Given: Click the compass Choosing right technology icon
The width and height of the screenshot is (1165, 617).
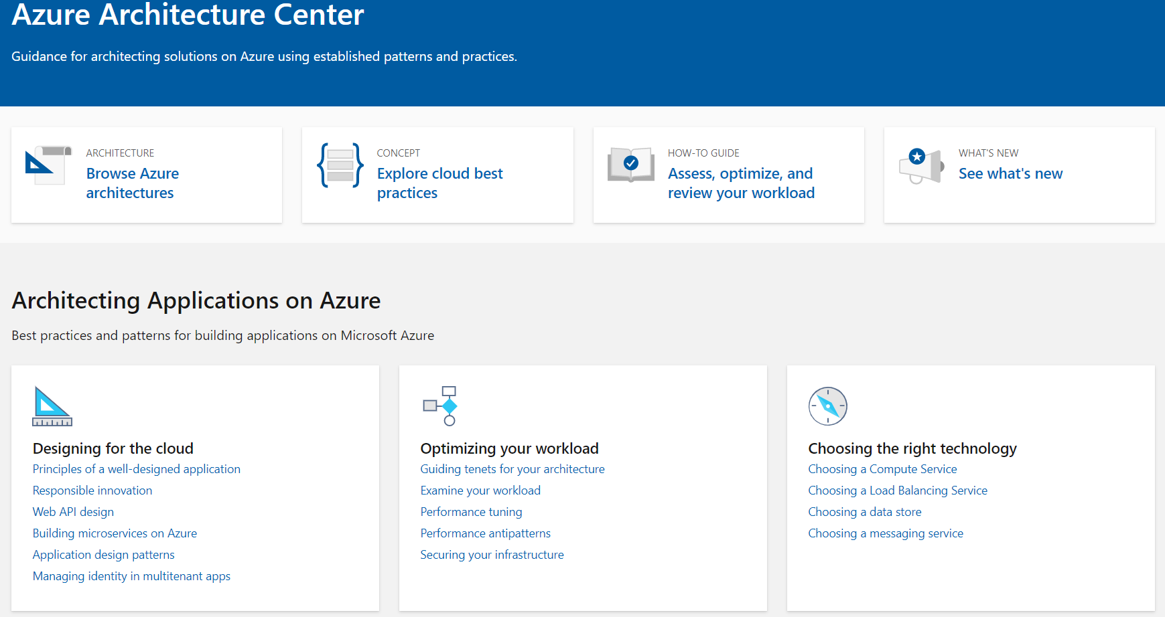Looking at the screenshot, I should point(827,406).
